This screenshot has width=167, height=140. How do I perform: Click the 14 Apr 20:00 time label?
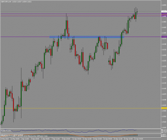tap(97, 139)
